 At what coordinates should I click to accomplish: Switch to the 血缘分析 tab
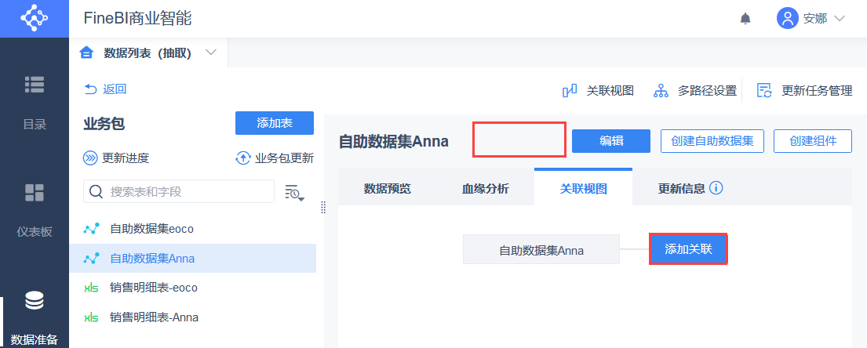tap(485, 188)
